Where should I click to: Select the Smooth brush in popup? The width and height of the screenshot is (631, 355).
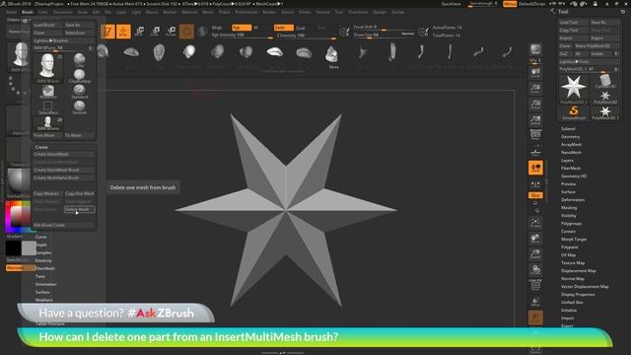(79, 107)
